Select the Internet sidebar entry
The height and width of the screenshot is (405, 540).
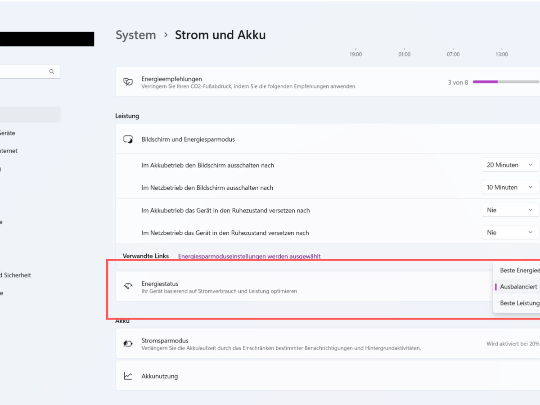coord(8,151)
